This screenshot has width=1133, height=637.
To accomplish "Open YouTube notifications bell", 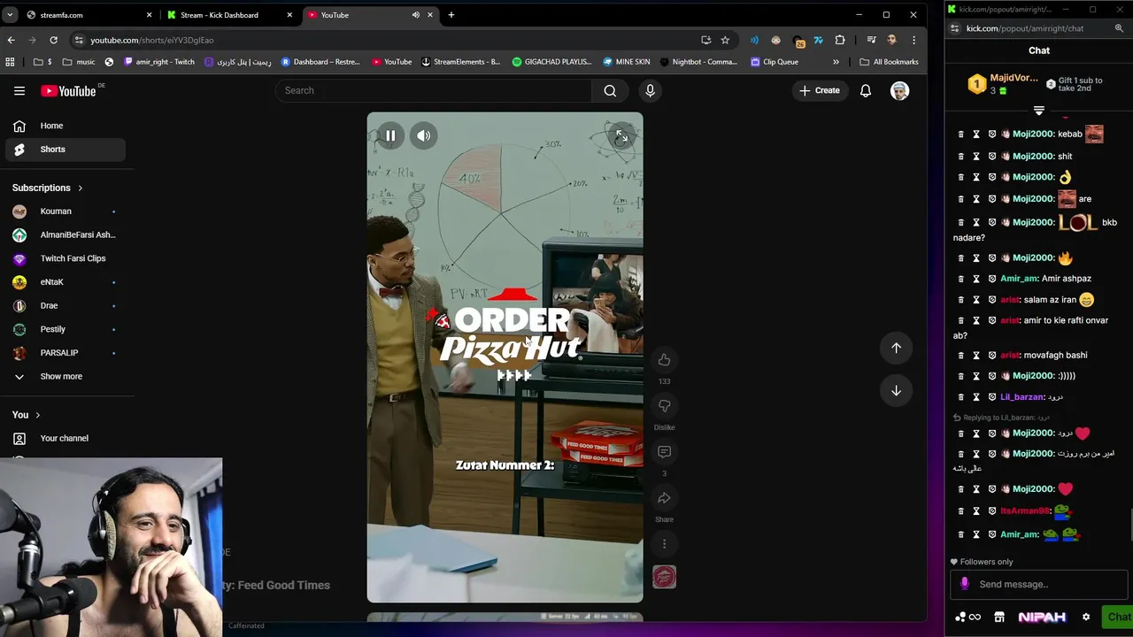I will pyautogui.click(x=866, y=90).
